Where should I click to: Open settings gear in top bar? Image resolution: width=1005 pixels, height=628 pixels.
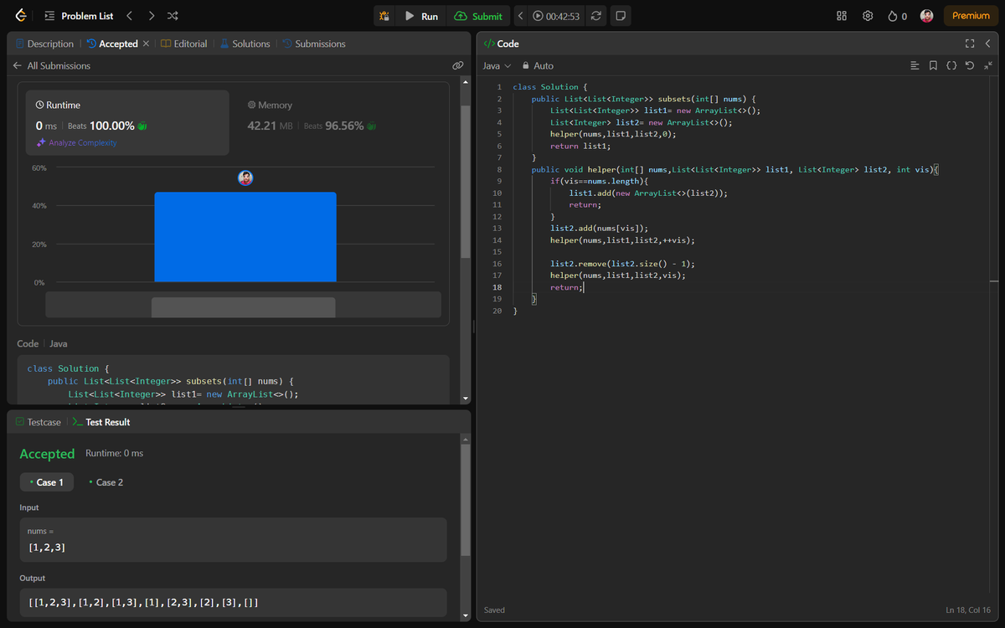point(868,16)
